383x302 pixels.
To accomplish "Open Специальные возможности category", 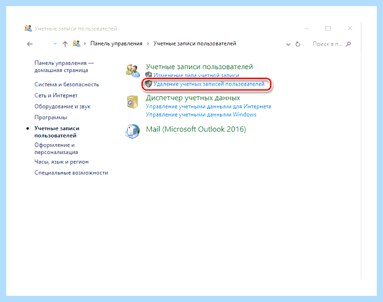I will pyautogui.click(x=71, y=173).
